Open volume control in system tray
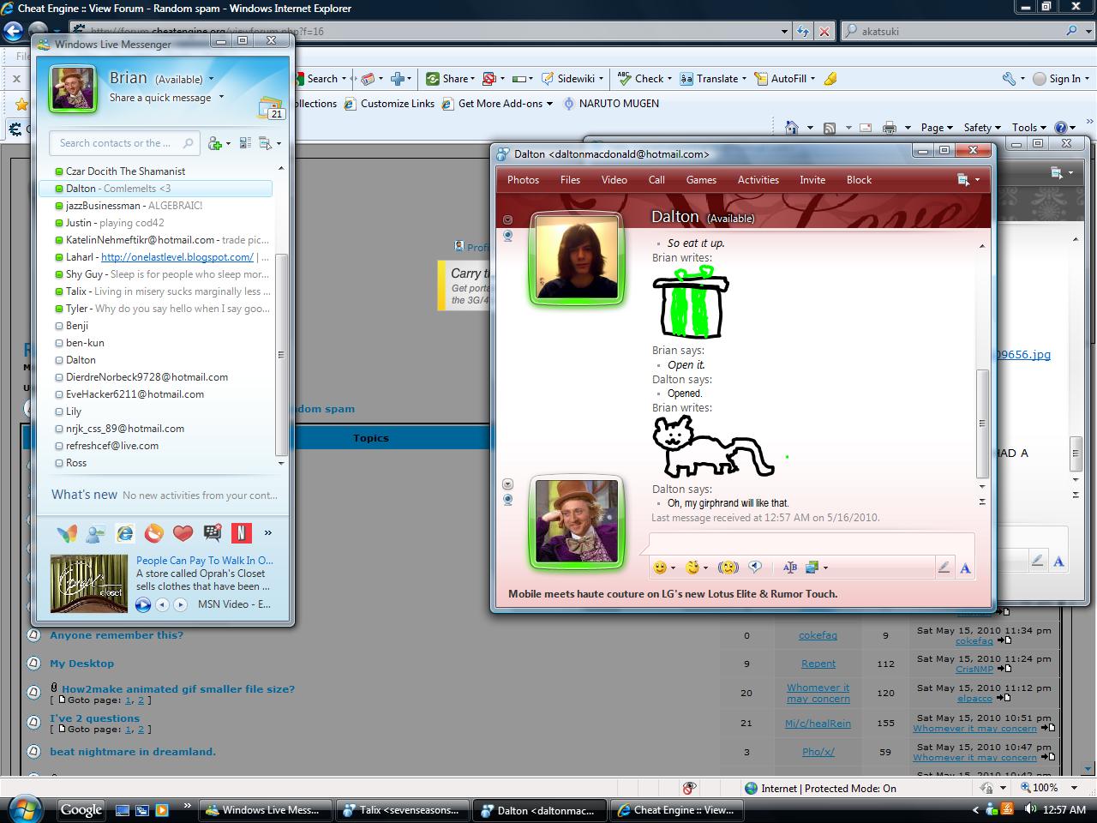The height and width of the screenshot is (823, 1097). [x=1029, y=809]
